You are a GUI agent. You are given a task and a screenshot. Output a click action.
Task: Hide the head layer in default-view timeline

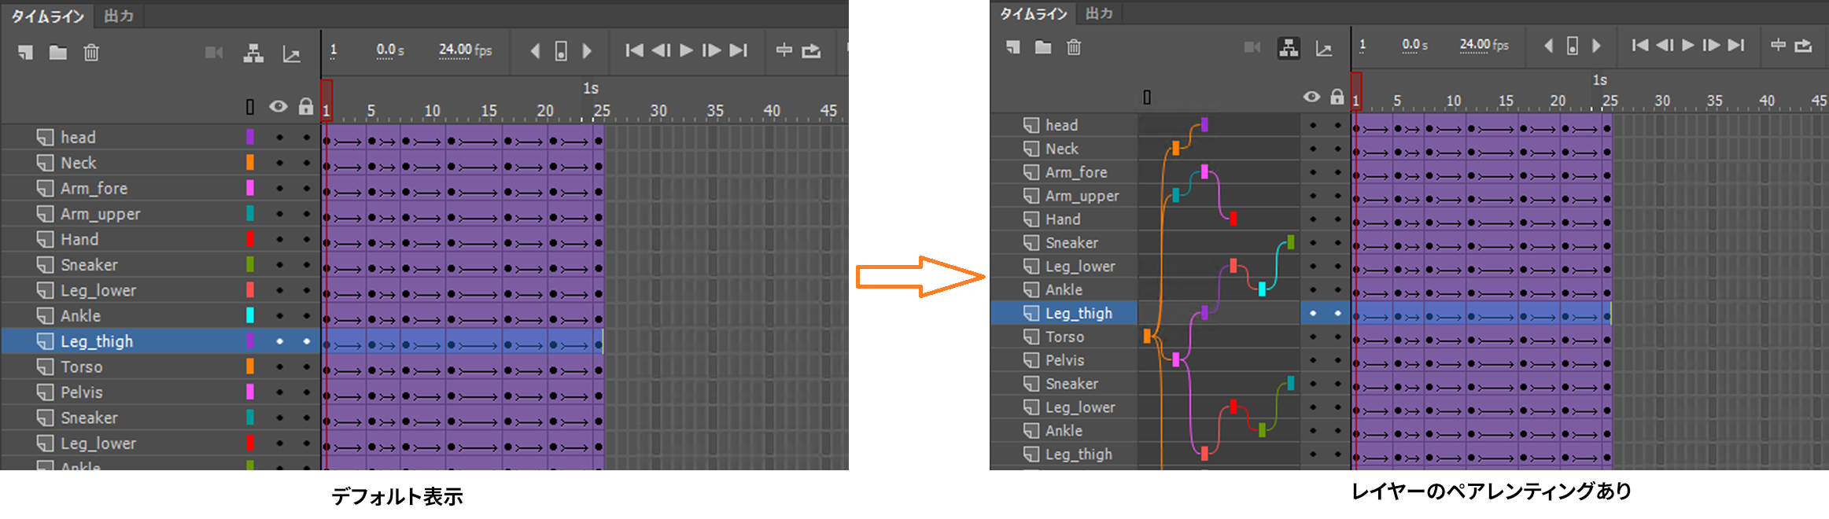[x=279, y=138]
